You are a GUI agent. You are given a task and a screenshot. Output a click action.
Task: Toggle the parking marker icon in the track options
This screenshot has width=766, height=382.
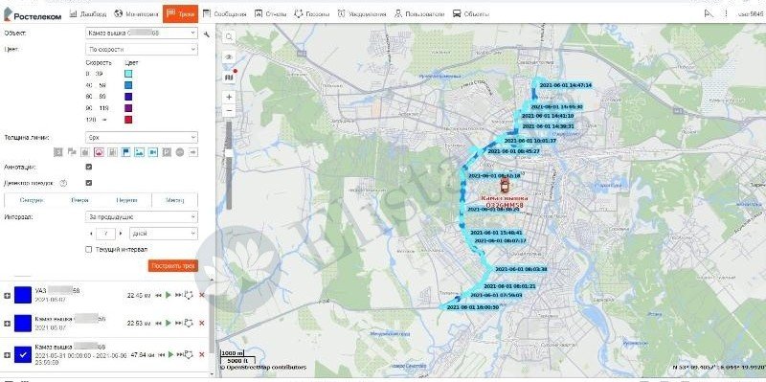click(x=166, y=152)
